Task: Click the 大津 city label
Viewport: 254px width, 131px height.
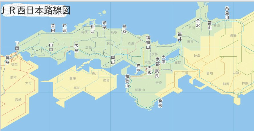Action: click(x=164, y=60)
